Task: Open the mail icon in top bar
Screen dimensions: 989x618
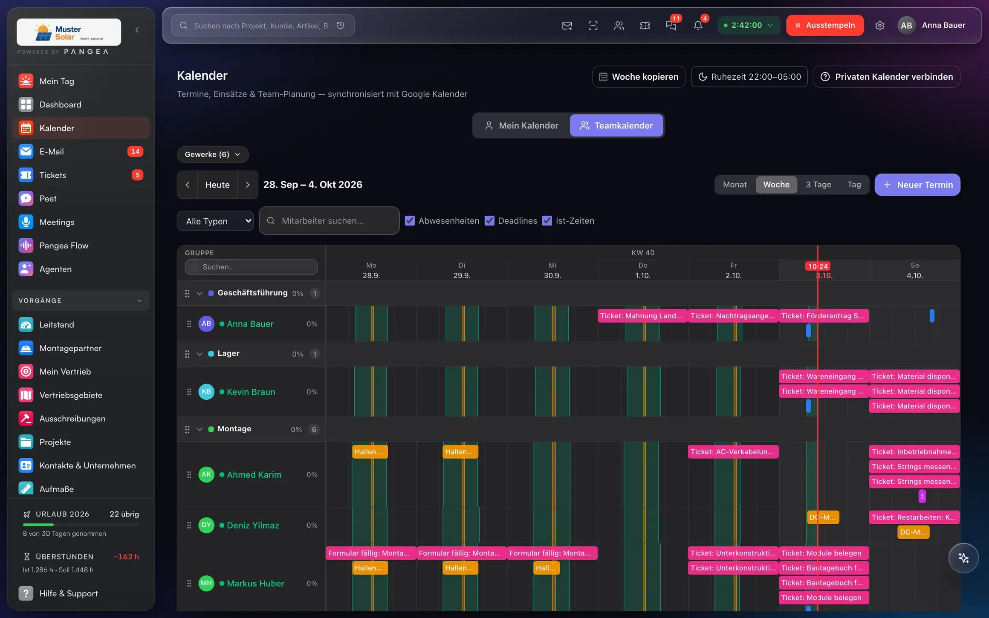Action: (567, 26)
